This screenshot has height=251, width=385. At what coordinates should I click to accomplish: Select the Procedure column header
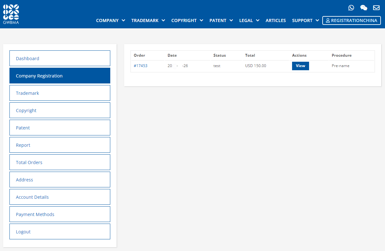pyautogui.click(x=342, y=55)
